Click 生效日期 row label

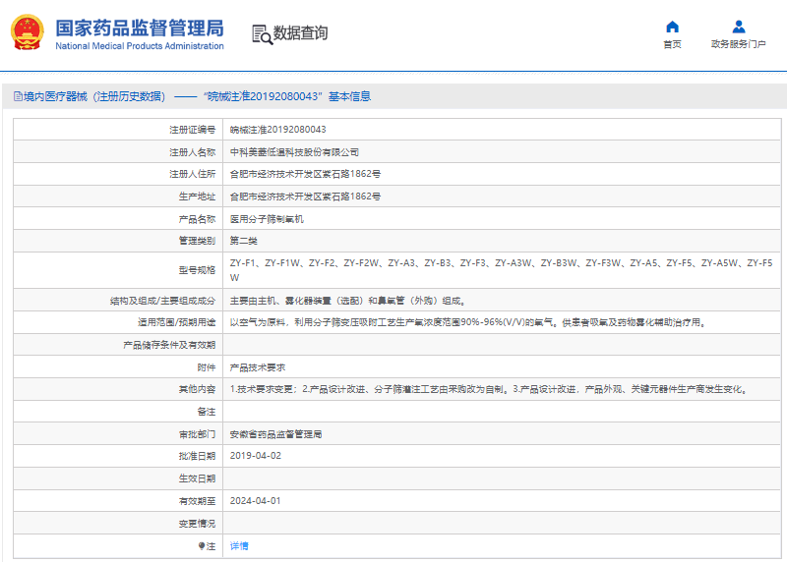(x=197, y=478)
